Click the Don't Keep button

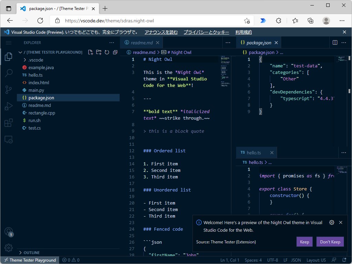pos(330,242)
